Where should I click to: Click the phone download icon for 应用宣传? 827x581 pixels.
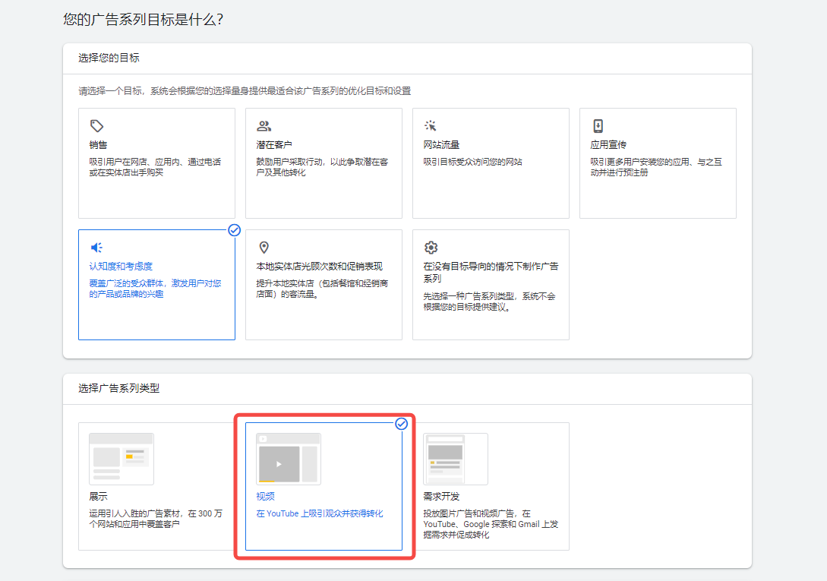(598, 126)
